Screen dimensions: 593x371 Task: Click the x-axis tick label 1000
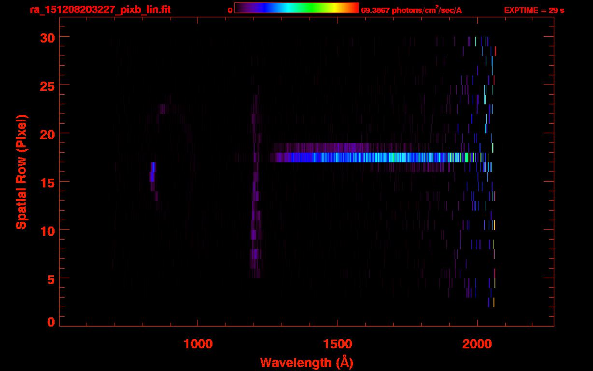tap(198, 344)
